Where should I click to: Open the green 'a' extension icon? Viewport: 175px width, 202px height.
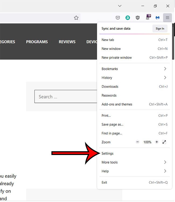click(x=128, y=18)
